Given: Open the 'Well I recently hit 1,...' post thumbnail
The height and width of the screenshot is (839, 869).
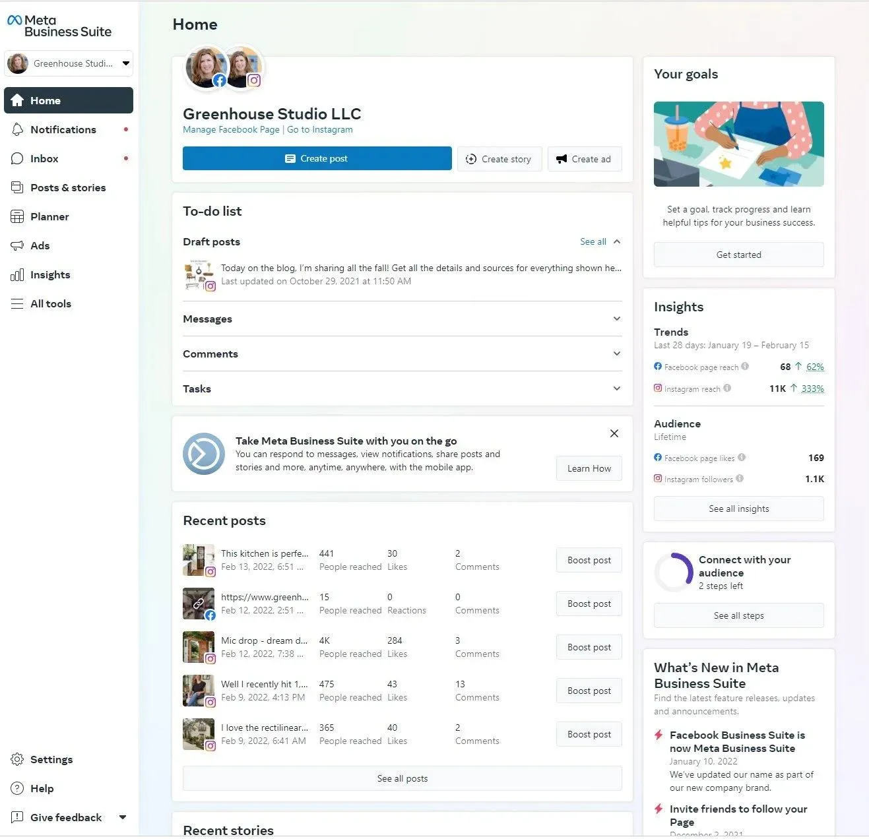Looking at the screenshot, I should tap(199, 691).
